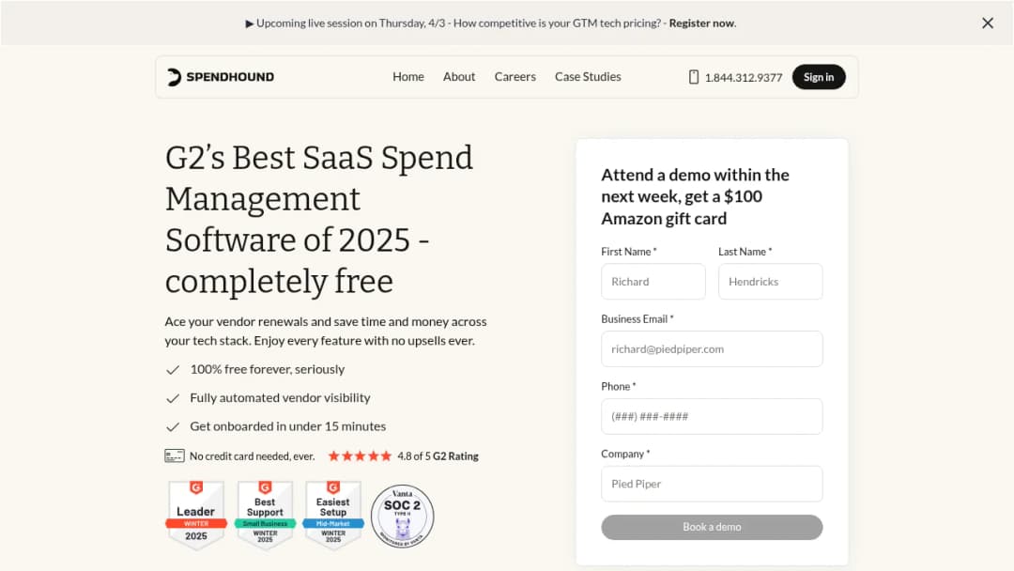Close the announcement banner with the X

tap(987, 23)
